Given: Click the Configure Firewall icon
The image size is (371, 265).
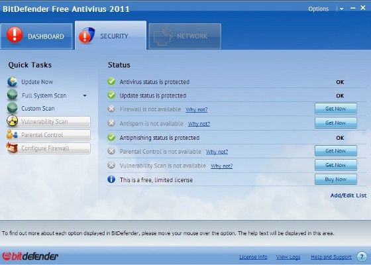Looking at the screenshot, I should click(x=12, y=147).
